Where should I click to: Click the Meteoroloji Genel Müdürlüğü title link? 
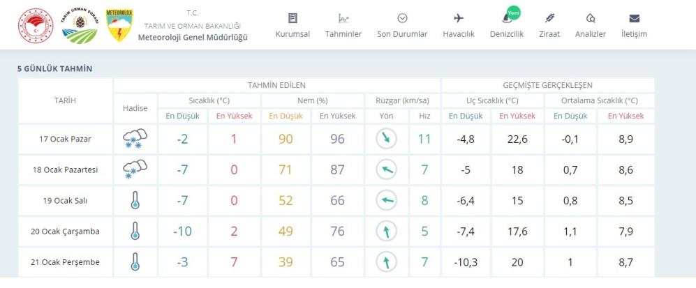[x=193, y=37]
